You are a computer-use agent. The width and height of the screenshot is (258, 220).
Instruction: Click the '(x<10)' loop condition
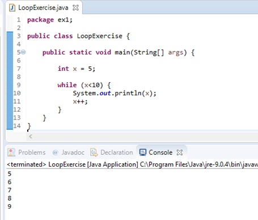[92, 85]
